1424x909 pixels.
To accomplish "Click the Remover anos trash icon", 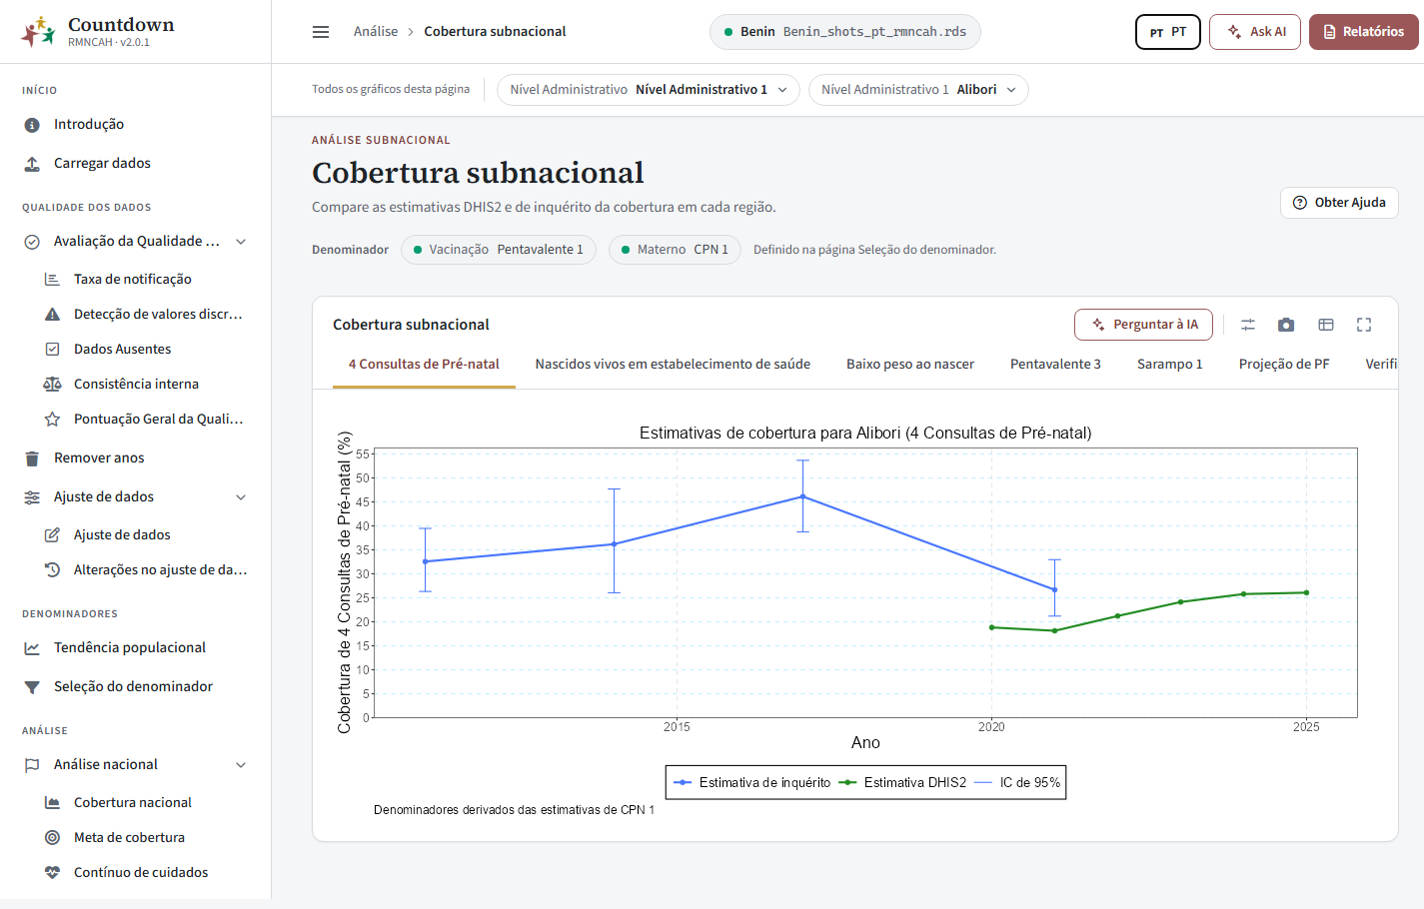I will pyautogui.click(x=32, y=458).
